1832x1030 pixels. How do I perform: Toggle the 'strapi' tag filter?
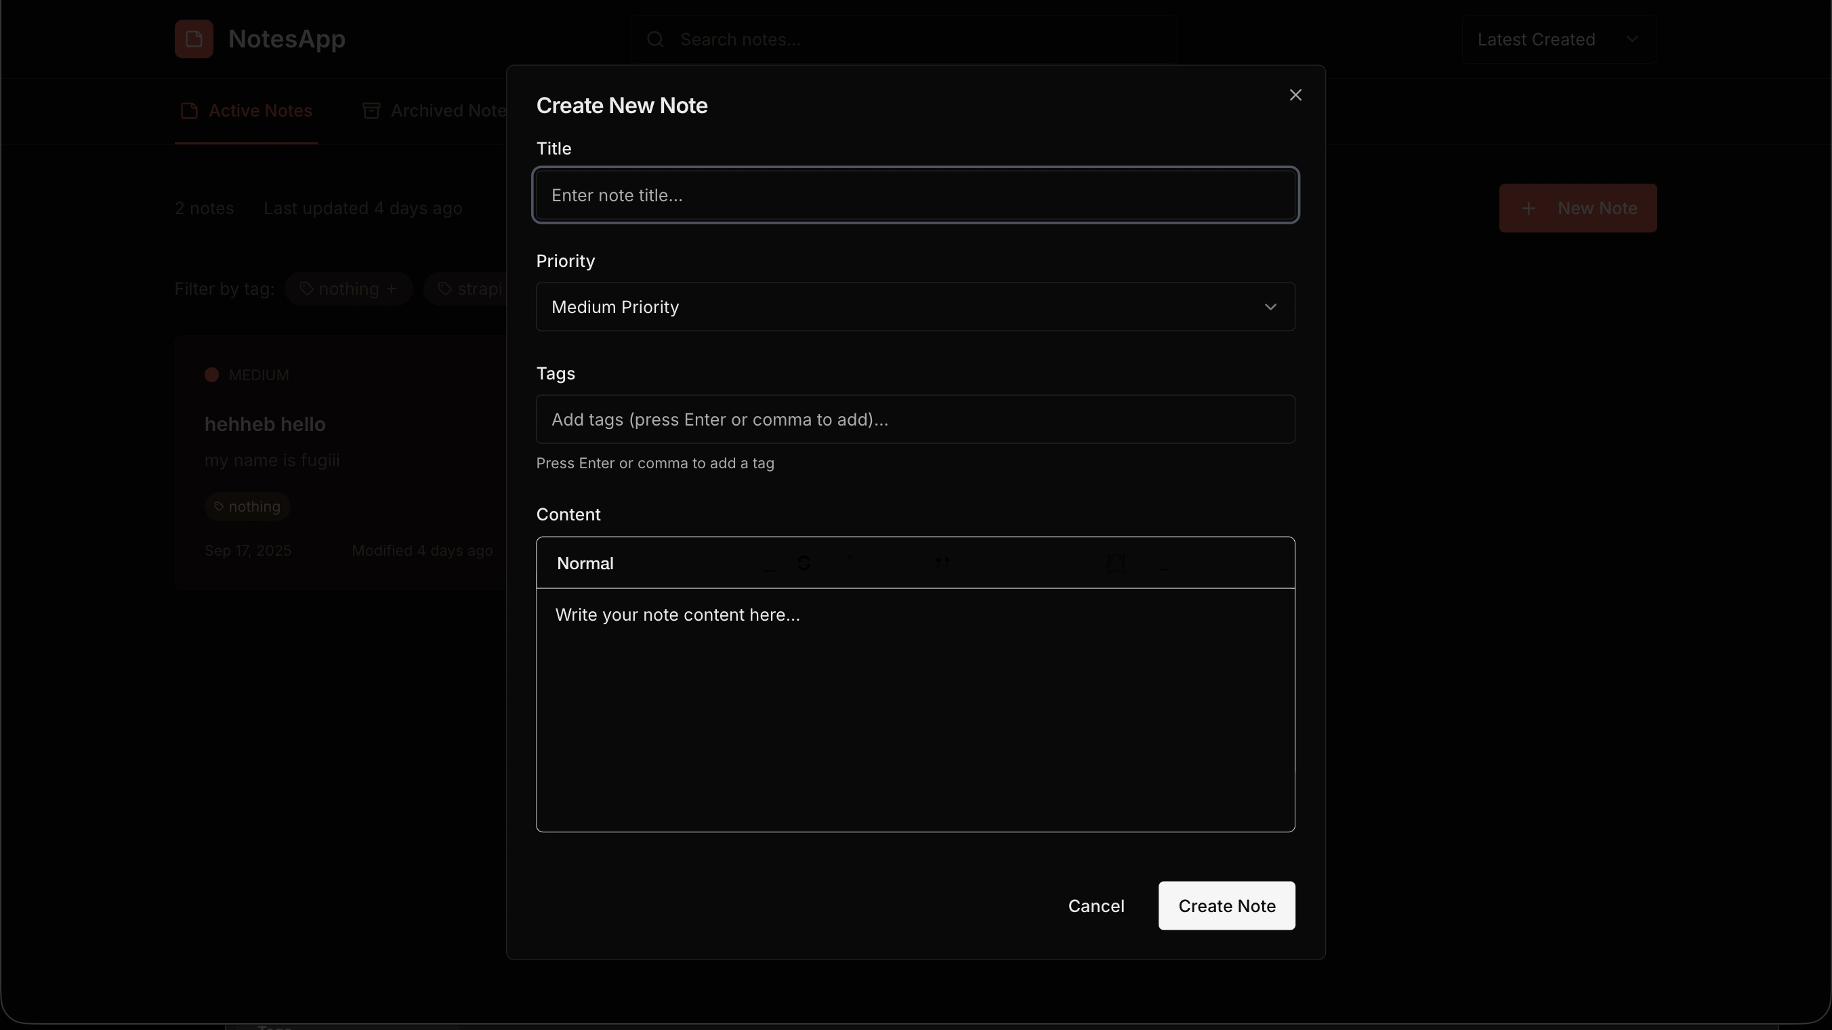(470, 289)
